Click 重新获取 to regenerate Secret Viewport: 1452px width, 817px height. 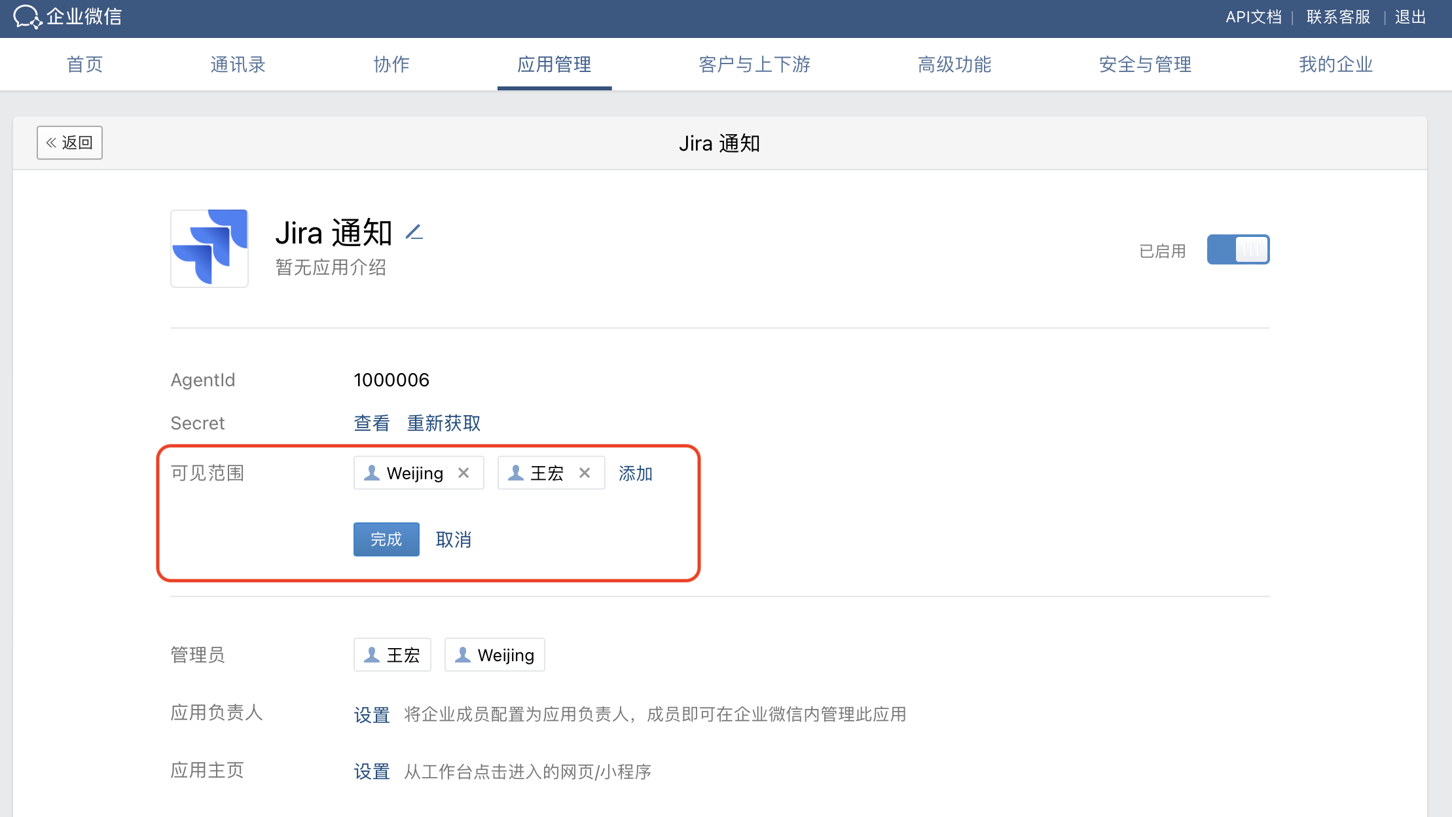click(443, 424)
